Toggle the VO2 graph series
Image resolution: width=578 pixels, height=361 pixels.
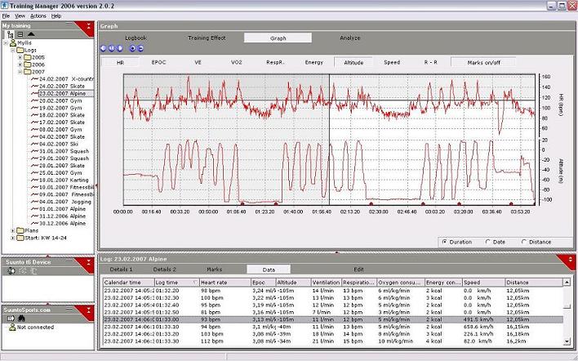point(237,63)
